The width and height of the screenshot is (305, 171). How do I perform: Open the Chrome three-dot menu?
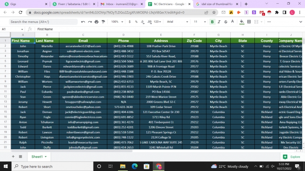click(300, 13)
